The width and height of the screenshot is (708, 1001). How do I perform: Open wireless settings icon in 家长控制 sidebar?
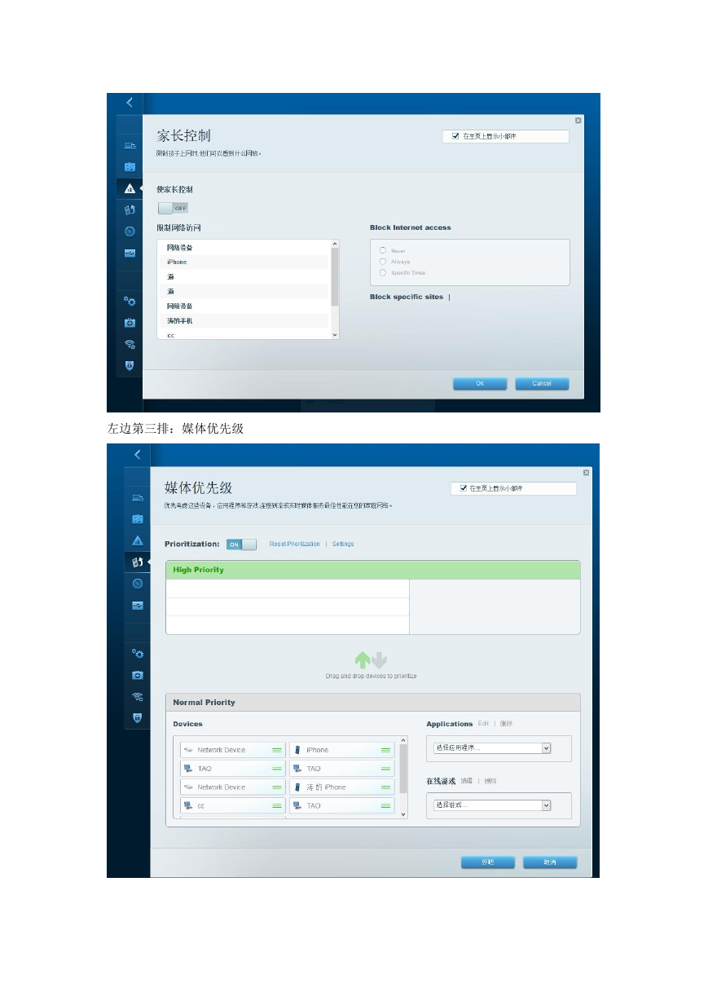[x=130, y=344]
